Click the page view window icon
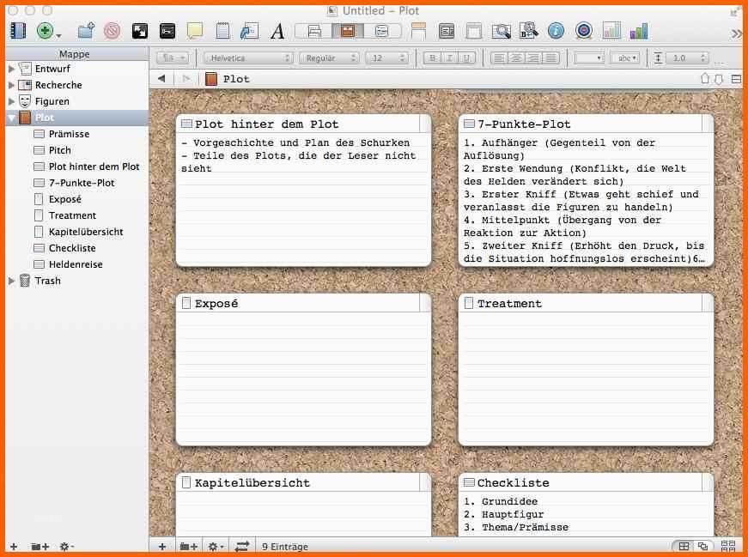The height and width of the screenshot is (557, 748). pyautogui.click(x=473, y=32)
